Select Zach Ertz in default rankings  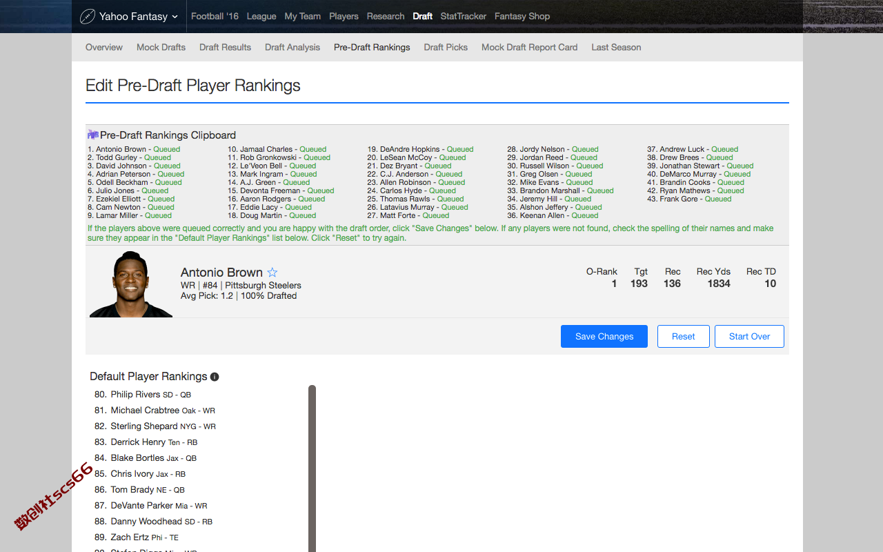137,538
